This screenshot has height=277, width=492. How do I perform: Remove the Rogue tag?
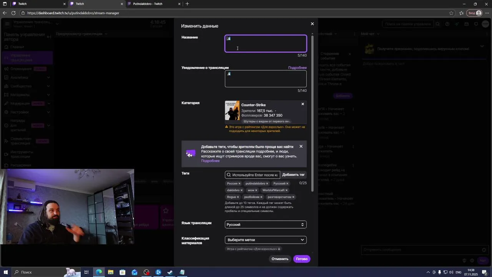click(238, 197)
